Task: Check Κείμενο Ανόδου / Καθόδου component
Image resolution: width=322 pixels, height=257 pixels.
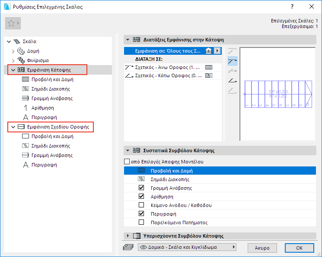Action: click(x=141, y=205)
